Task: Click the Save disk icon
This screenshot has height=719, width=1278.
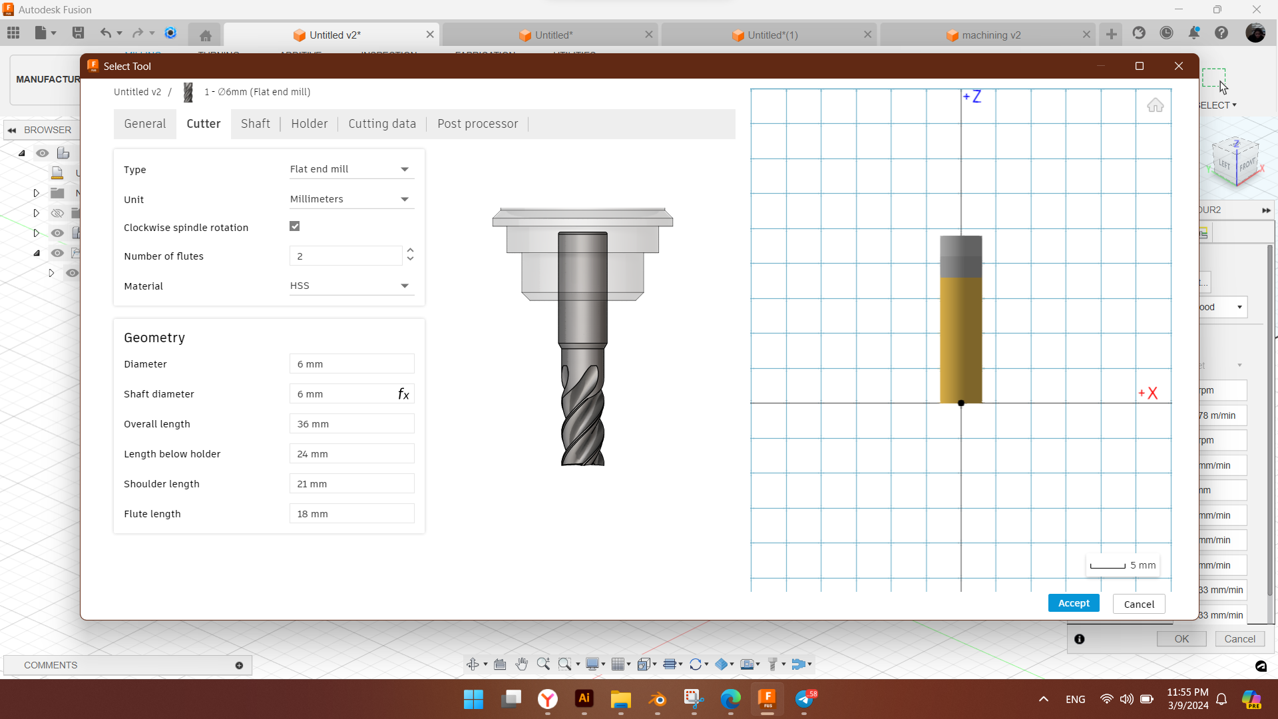Action: point(78,33)
